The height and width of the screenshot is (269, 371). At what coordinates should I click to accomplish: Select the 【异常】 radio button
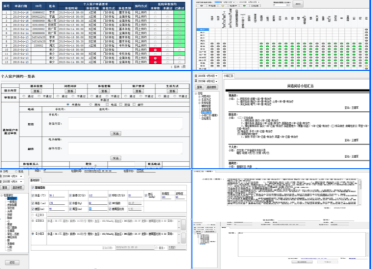(x=33, y=221)
